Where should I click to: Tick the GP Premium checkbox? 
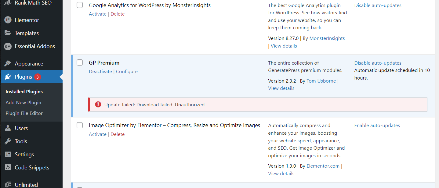point(80,63)
